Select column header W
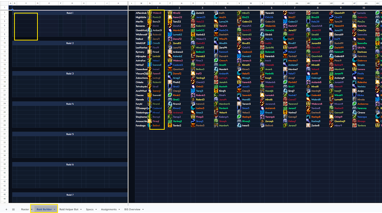Viewport: 382px width, 213px height. click(x=250, y=3)
